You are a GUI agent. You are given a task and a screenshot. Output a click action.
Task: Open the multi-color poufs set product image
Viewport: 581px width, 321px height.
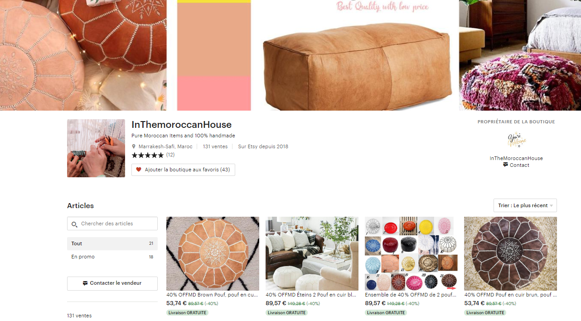click(411, 253)
